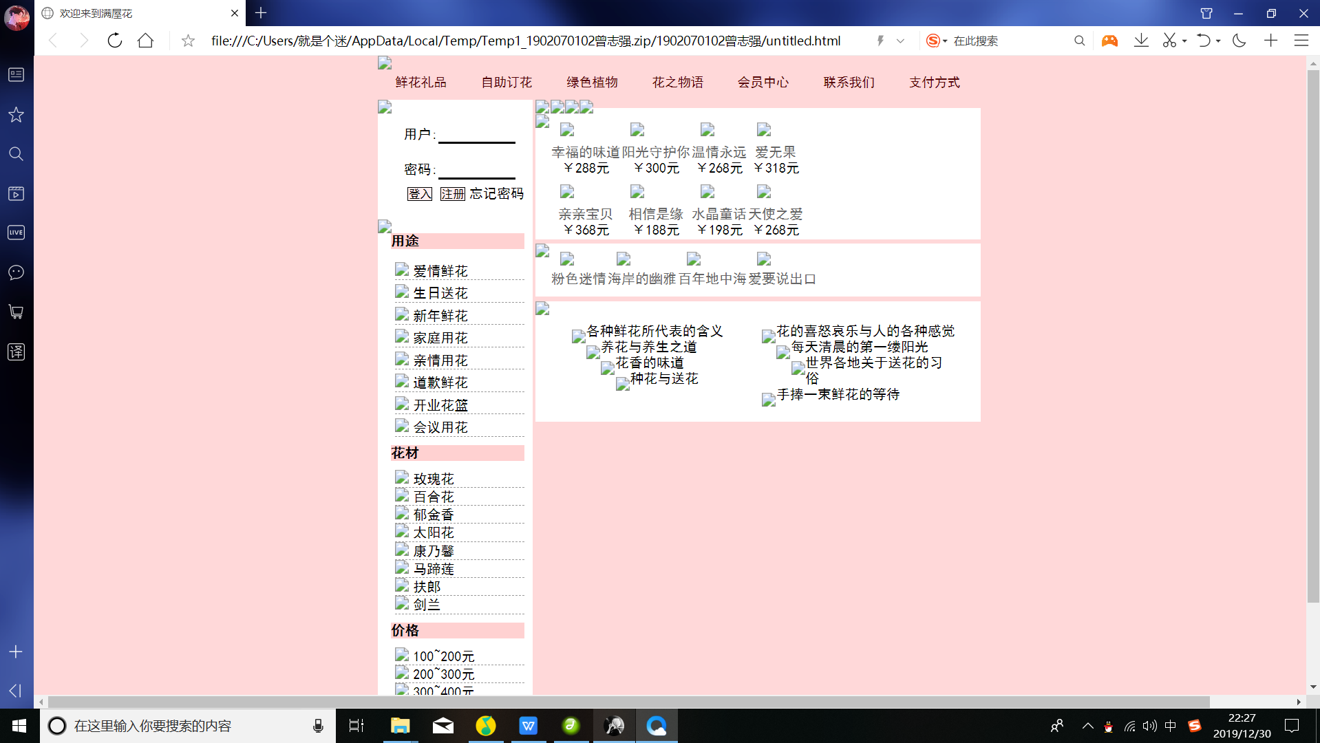The width and height of the screenshot is (1320, 743).
Task: Click the page vertical scrollbar thumb
Action: pos(1313,336)
